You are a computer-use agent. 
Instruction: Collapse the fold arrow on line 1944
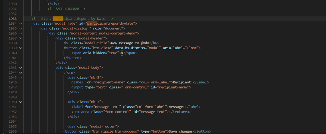(20, 73)
